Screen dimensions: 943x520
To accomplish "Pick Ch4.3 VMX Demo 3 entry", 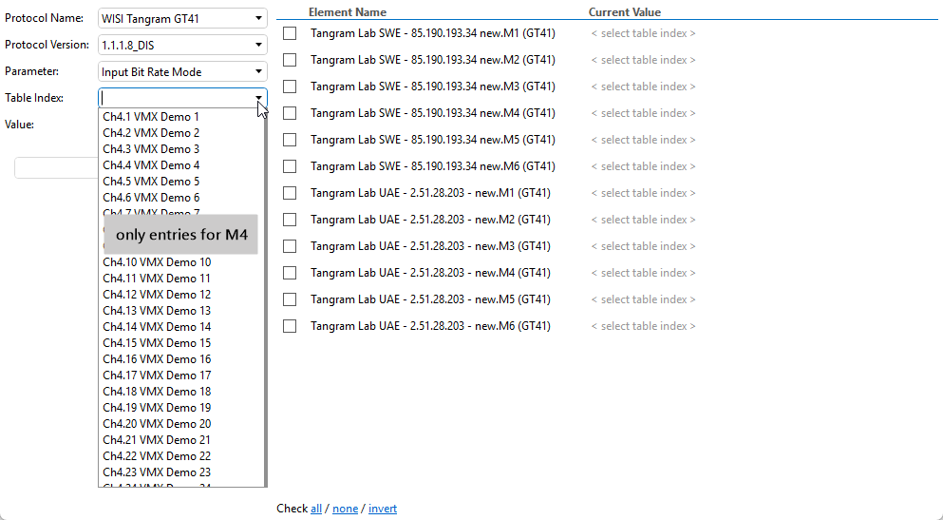I will [x=151, y=149].
